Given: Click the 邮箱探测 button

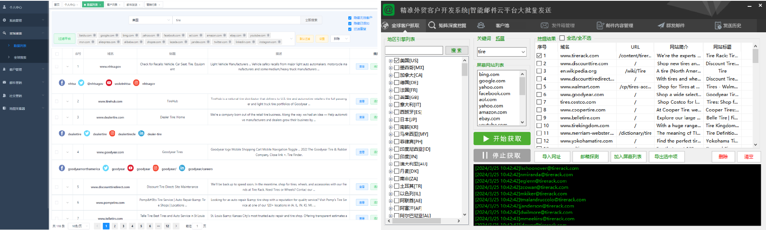Looking at the screenshot, I should pyautogui.click(x=589, y=157).
